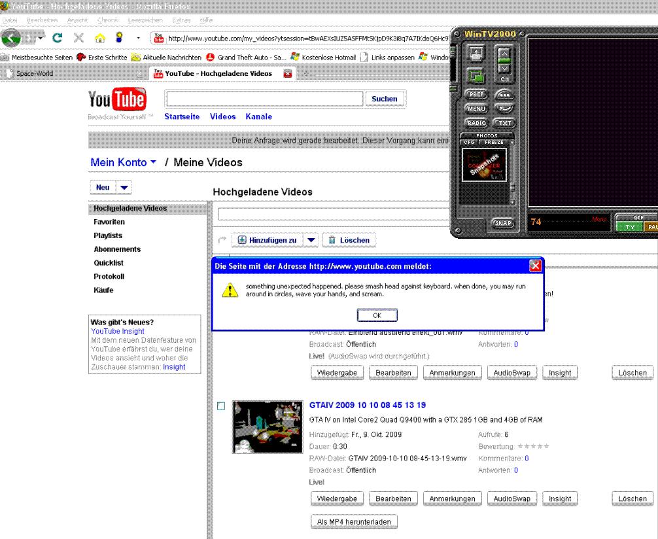Click OK in the alert dialog
Viewport: 658px width, 539px height.
[x=377, y=315]
